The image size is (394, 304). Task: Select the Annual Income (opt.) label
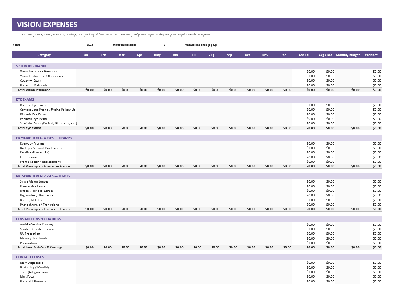click(200, 45)
